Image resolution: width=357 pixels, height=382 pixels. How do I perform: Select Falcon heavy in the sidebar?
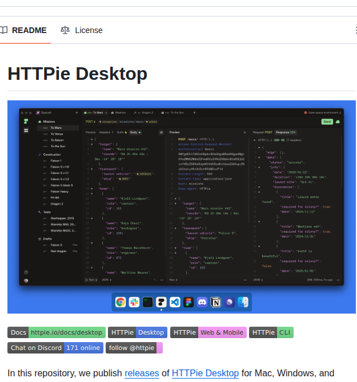pos(59,192)
